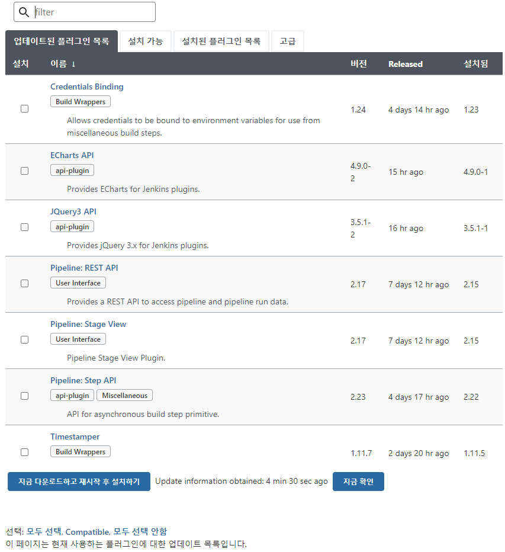This screenshot has height=552, width=505.
Task: Click 'Pipeline Stage View Plugin.' description
Action: tap(116, 358)
